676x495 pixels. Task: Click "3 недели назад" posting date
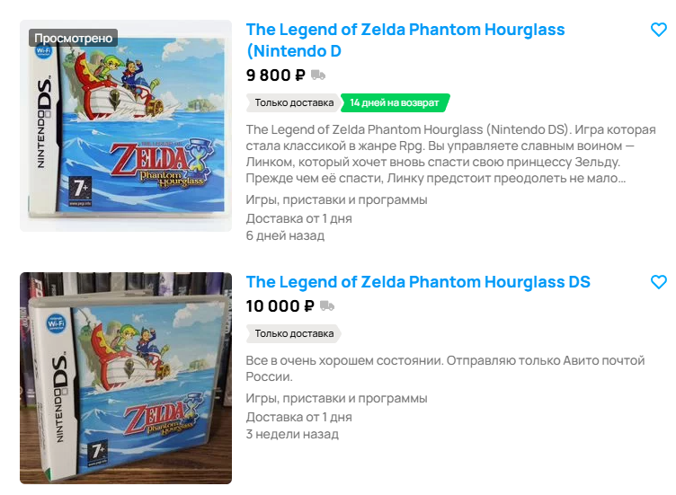pos(292,434)
